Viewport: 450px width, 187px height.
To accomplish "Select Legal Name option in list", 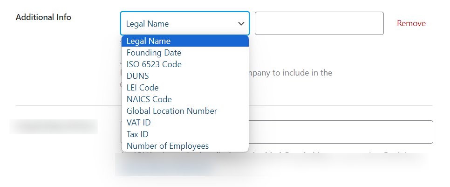I will point(185,41).
